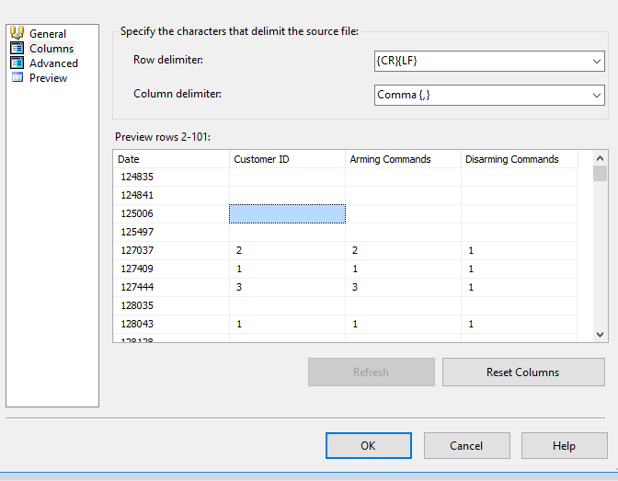Click the Reset Columns button
618x481 pixels.
pyautogui.click(x=523, y=372)
